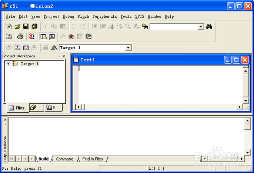Open the Window menu
This screenshot has width=254, height=173.
(x=154, y=16)
